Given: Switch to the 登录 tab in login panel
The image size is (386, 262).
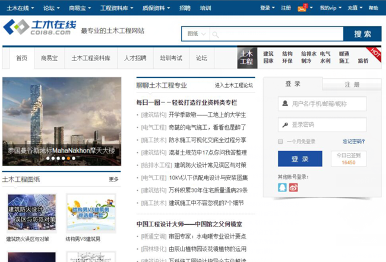Looking at the screenshot, I should click(293, 84).
